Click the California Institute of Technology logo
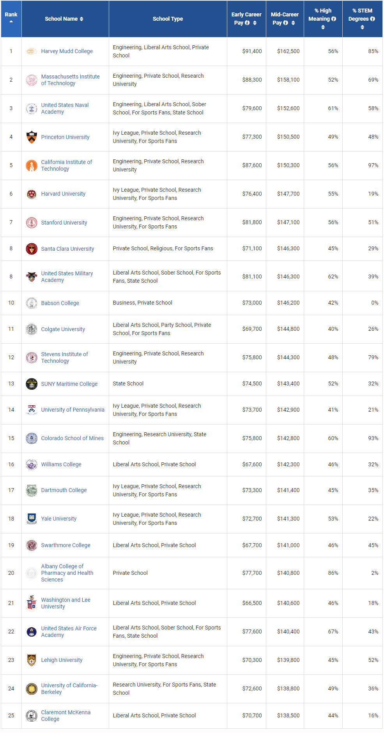This screenshot has height=733, width=384. 32,166
